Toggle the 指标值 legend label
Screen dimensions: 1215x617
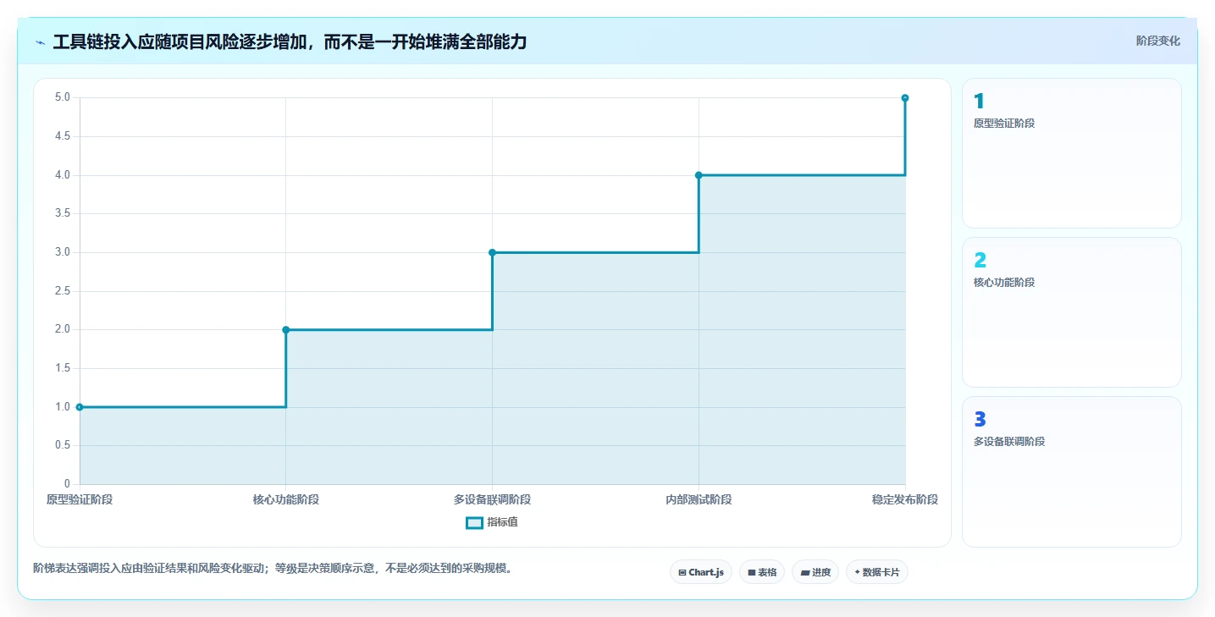(x=502, y=522)
